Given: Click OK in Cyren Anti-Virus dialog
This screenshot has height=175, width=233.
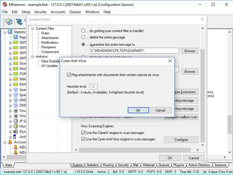Looking at the screenshot, I should click(138, 110).
